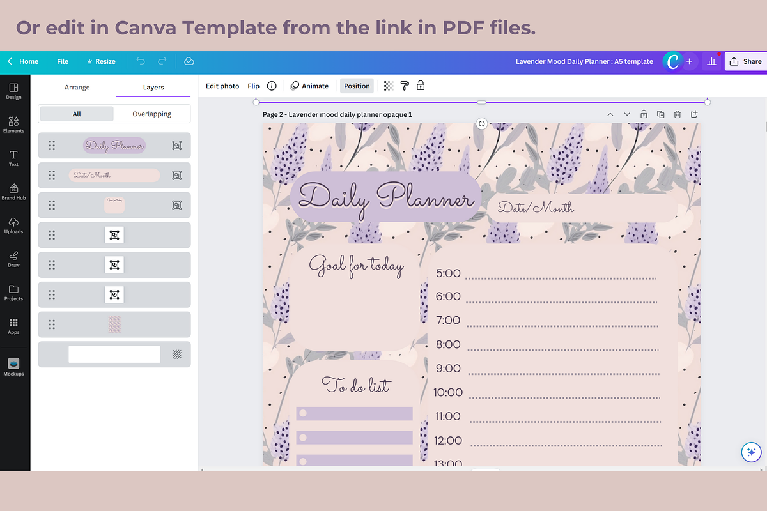Select the white background layer
Image resolution: width=767 pixels, height=511 pixels.
click(114, 355)
